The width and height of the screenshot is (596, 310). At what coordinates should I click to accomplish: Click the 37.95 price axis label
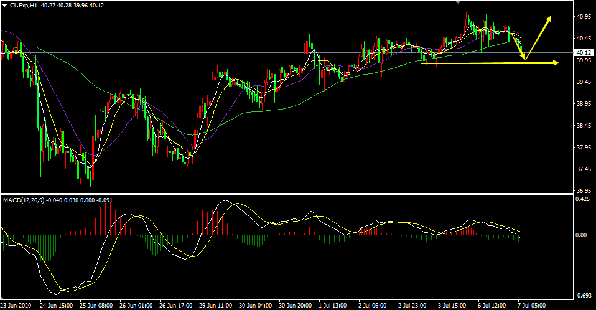pos(584,147)
